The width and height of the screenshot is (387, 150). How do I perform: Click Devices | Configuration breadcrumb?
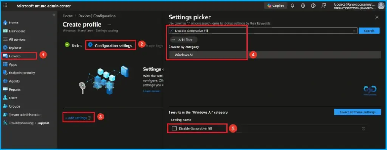point(97,16)
